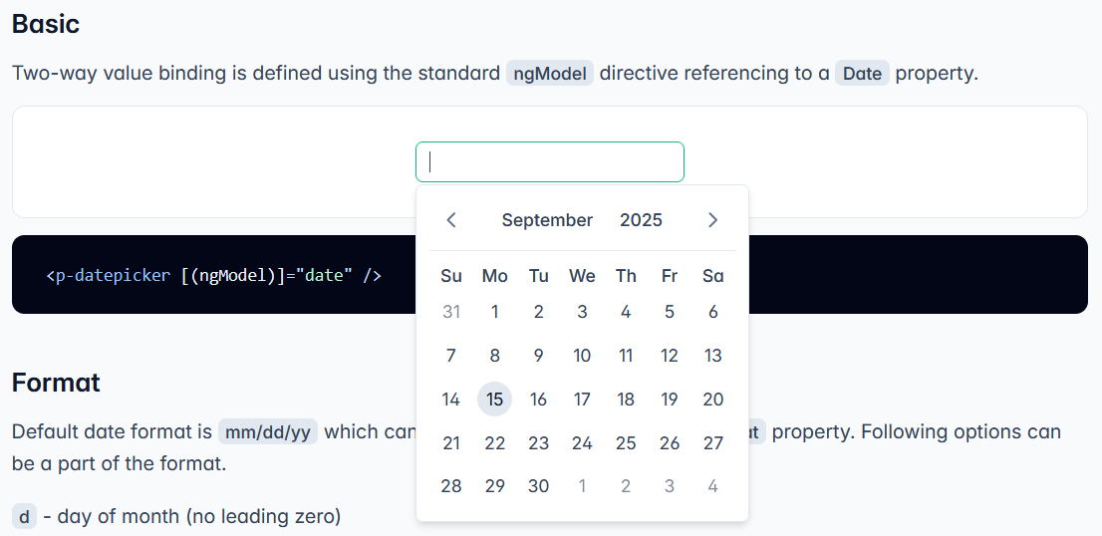The width and height of the screenshot is (1102, 536).
Task: Click the ngModel code tag
Action: [x=550, y=74]
